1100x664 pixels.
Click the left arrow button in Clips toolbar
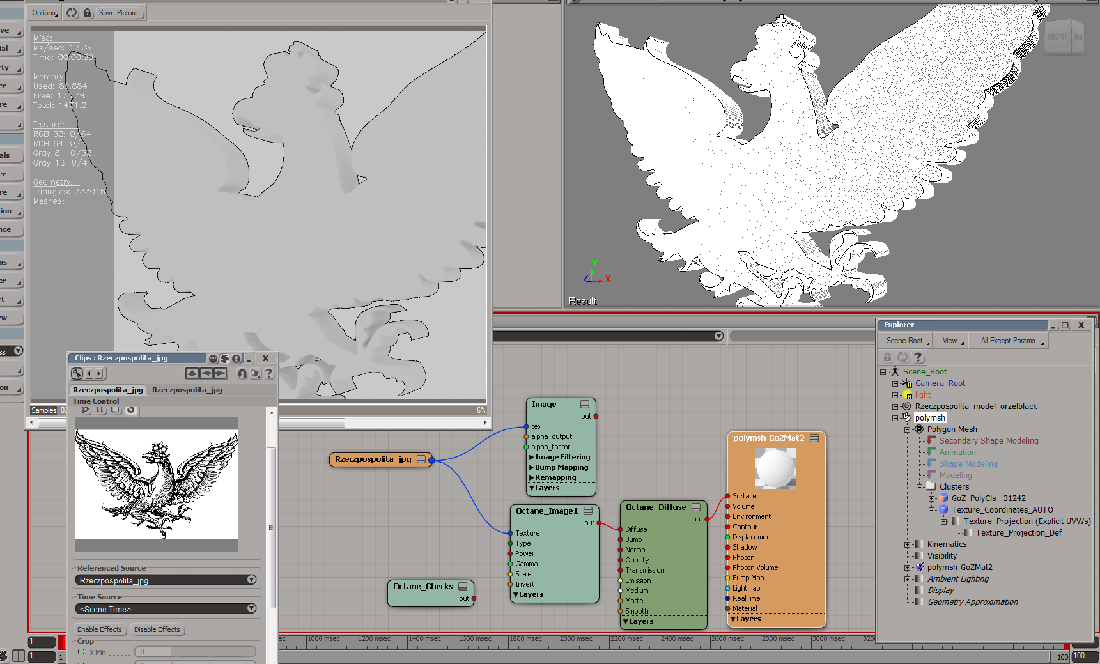coord(206,373)
